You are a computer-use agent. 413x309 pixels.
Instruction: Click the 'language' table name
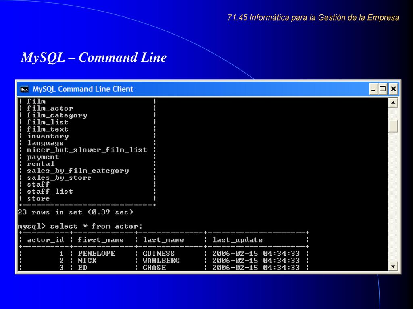(45, 143)
